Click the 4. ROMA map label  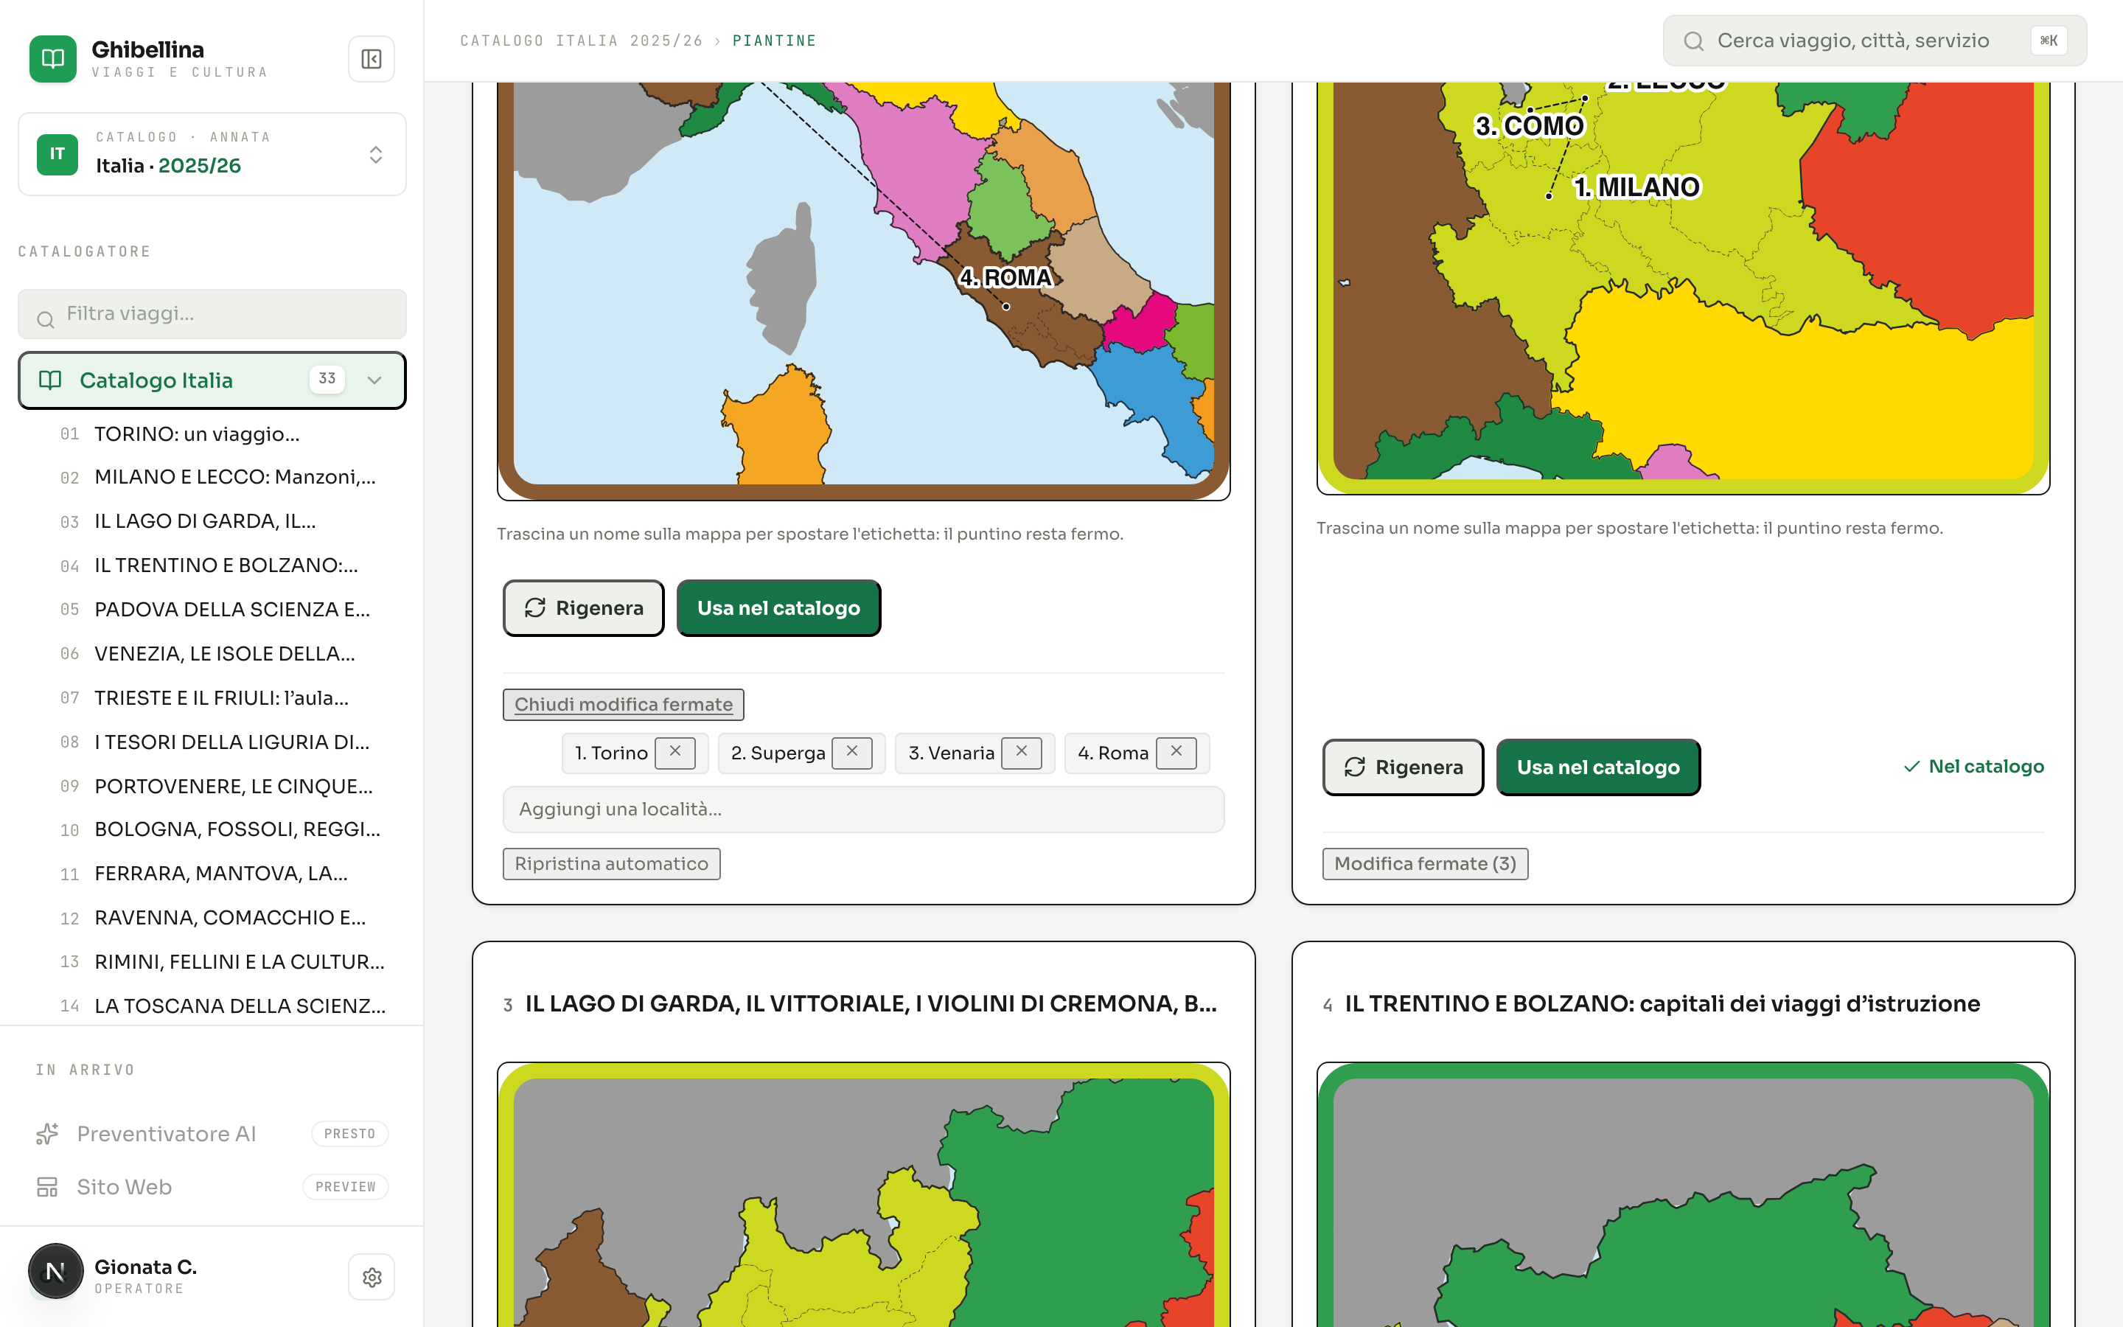(1005, 277)
